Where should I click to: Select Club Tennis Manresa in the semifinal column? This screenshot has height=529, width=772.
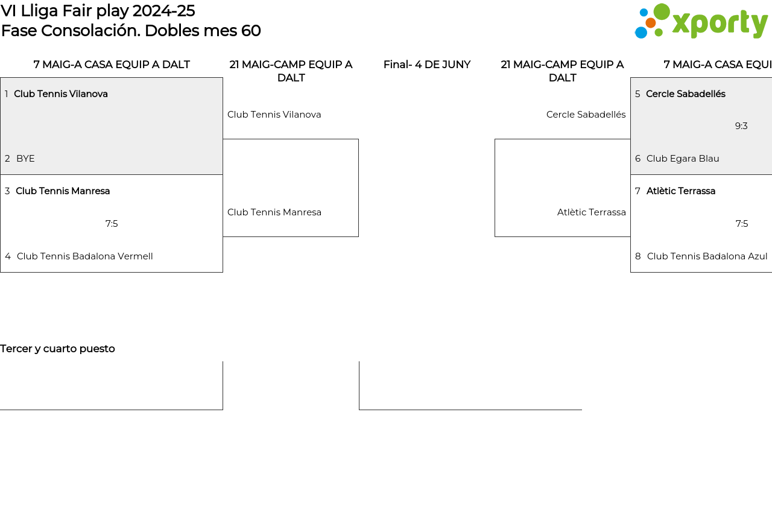[x=274, y=212]
